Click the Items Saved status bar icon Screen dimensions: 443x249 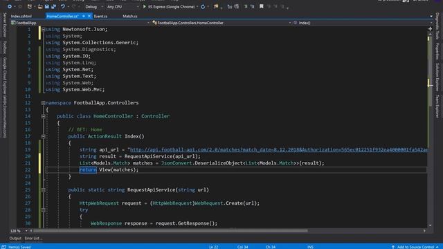tap(3, 247)
